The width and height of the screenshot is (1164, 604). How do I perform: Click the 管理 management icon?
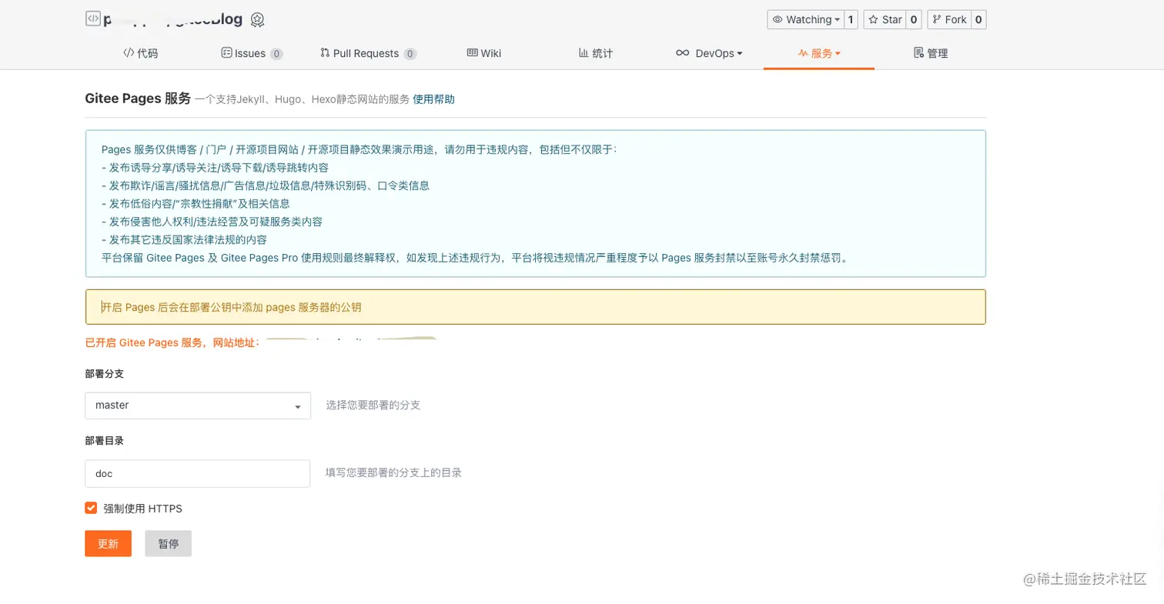tap(917, 53)
